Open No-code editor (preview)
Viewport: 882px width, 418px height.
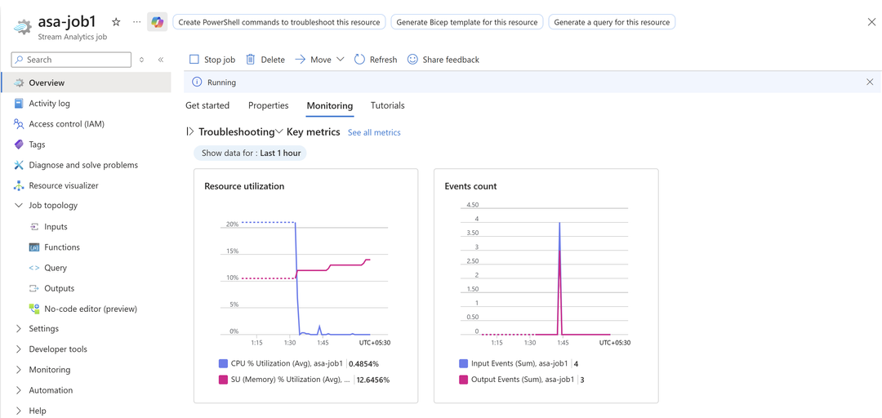[x=91, y=309]
